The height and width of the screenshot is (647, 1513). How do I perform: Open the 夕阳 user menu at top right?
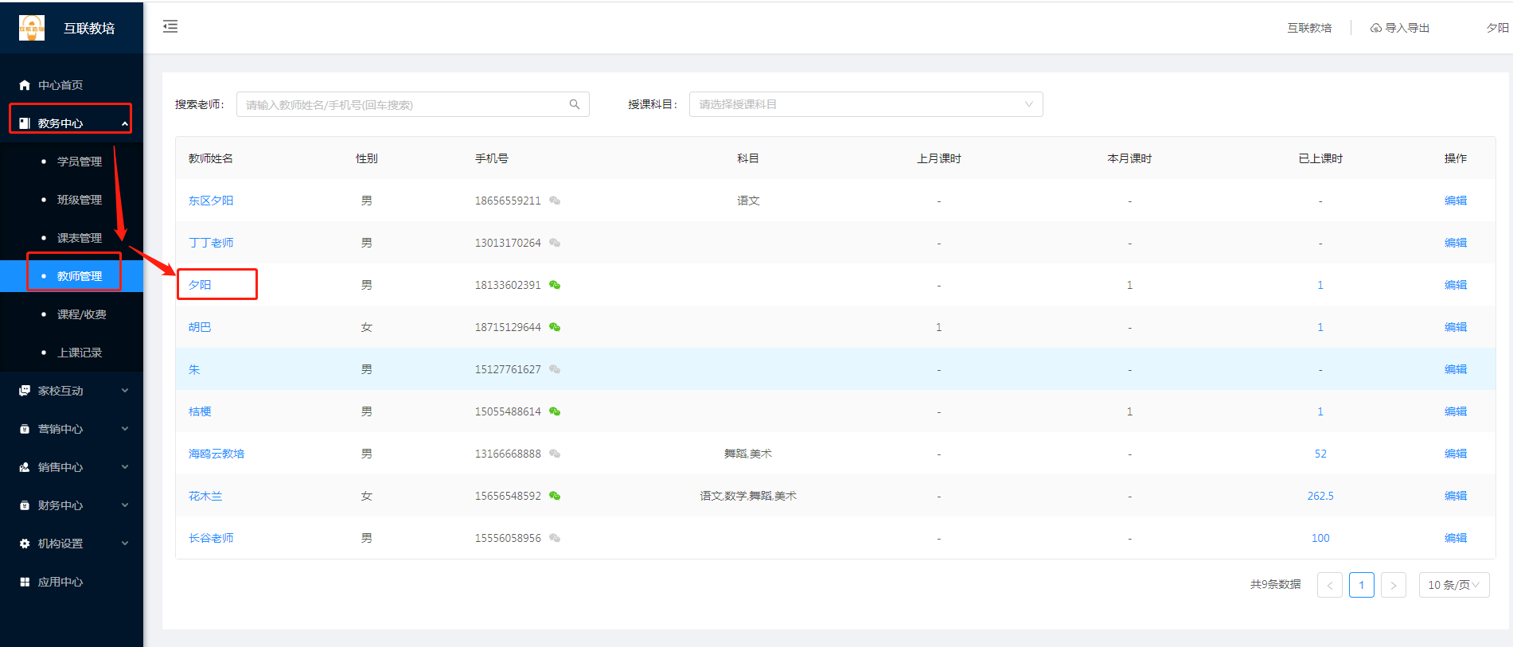point(1498,28)
